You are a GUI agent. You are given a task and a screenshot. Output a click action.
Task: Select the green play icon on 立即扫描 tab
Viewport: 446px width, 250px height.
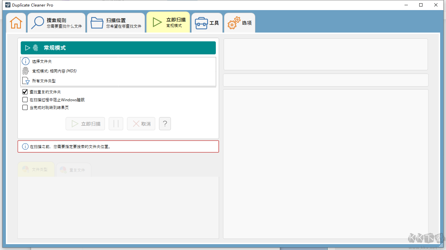[156, 21]
